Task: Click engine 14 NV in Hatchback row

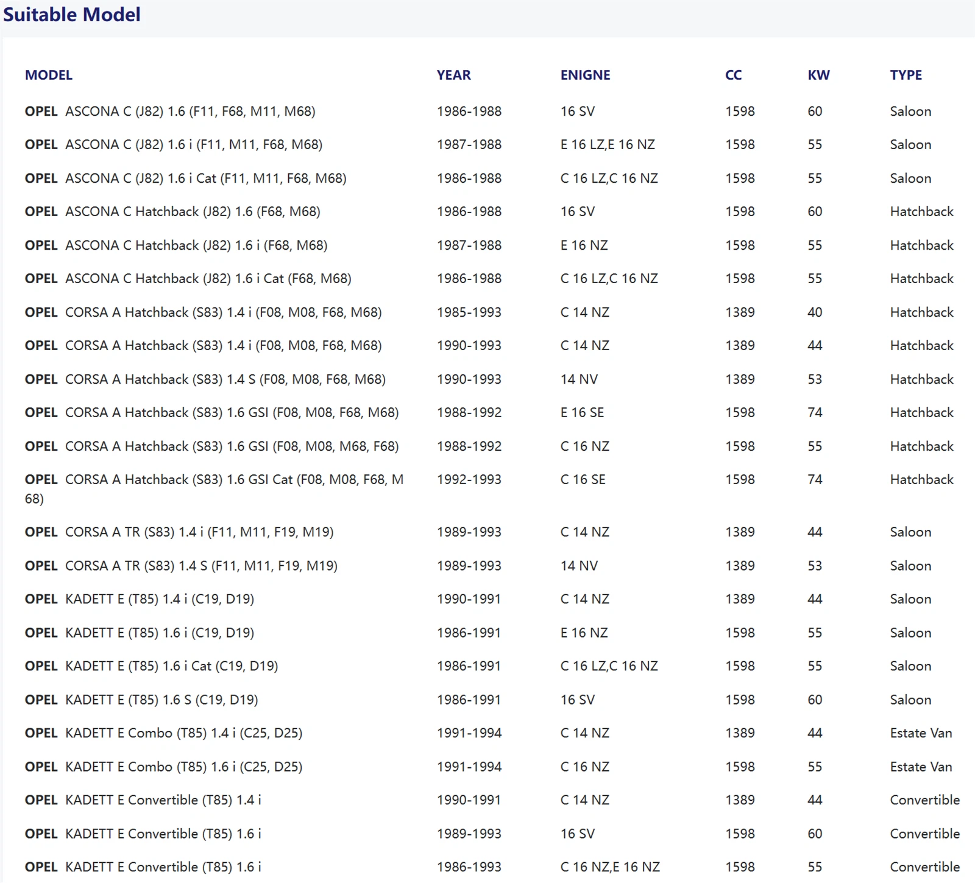Action: [579, 379]
